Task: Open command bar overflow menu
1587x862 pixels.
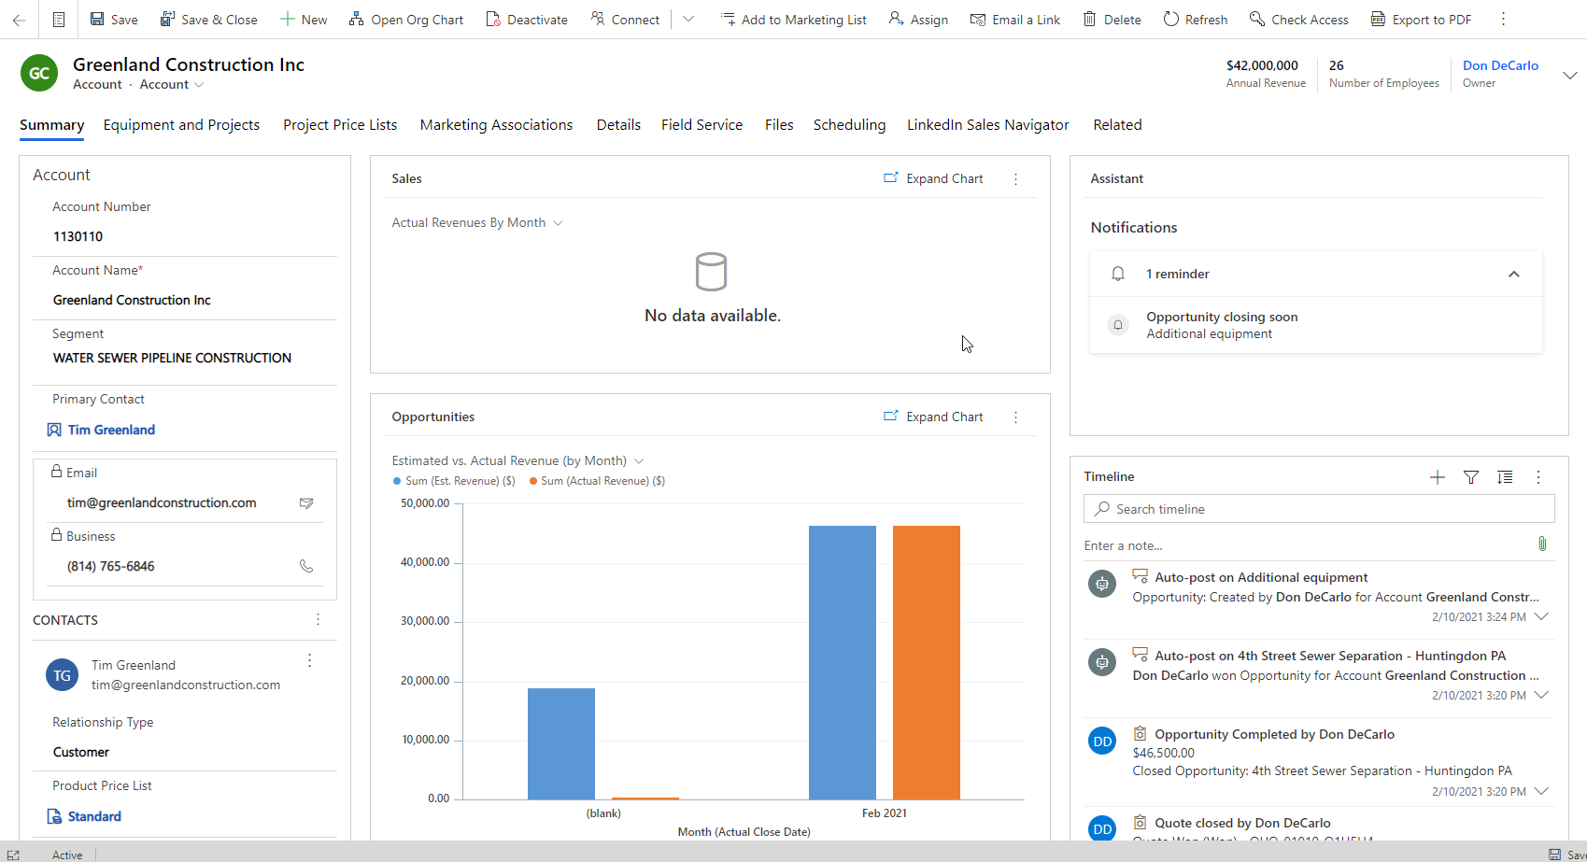Action: (x=1503, y=20)
